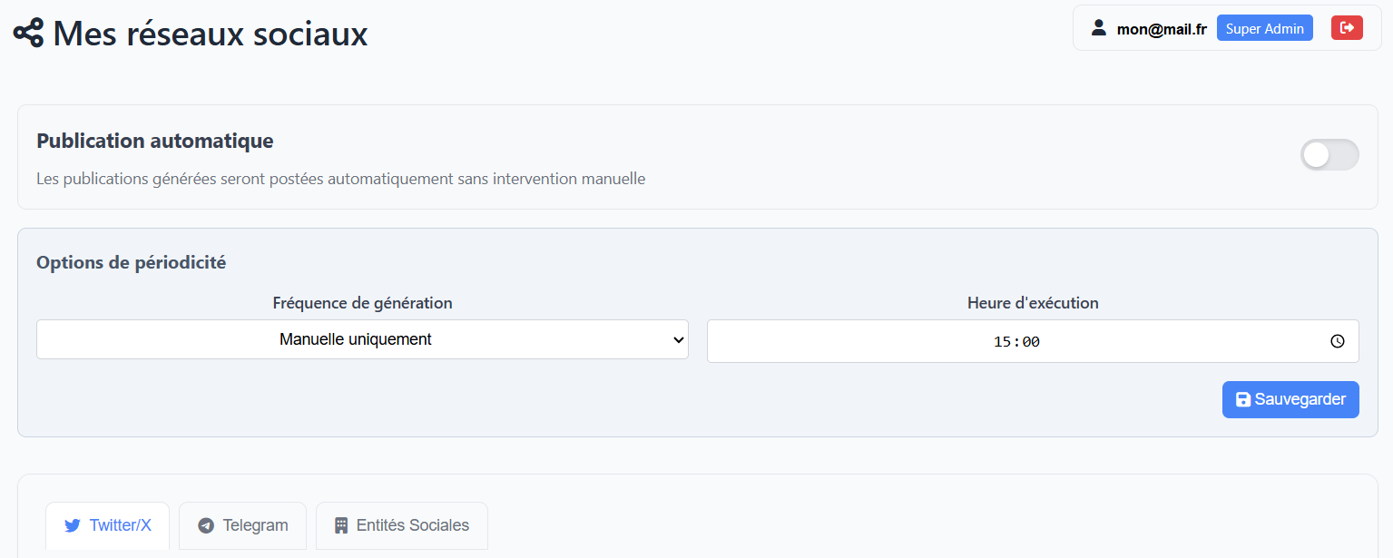The height and width of the screenshot is (558, 1393).
Task: Click the share network icon beside page title
Action: [28, 34]
